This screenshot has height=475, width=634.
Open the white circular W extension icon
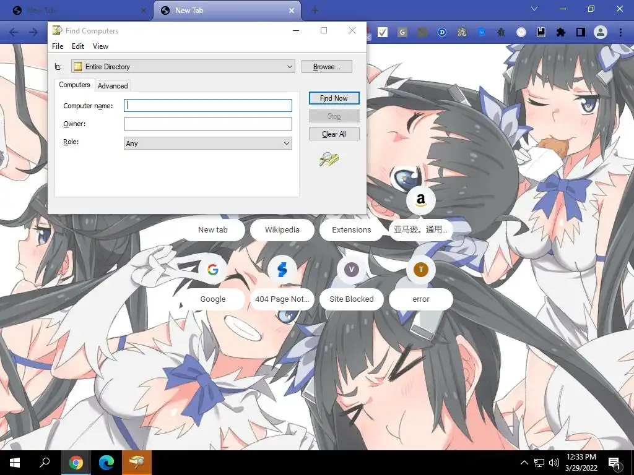coord(521,32)
